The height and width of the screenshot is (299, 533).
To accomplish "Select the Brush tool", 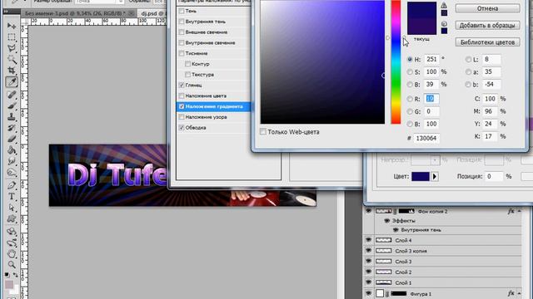I will [x=11, y=105].
